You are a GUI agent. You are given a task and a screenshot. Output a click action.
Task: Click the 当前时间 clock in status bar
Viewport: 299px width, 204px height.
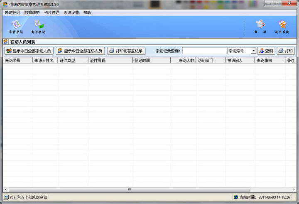point(265,197)
